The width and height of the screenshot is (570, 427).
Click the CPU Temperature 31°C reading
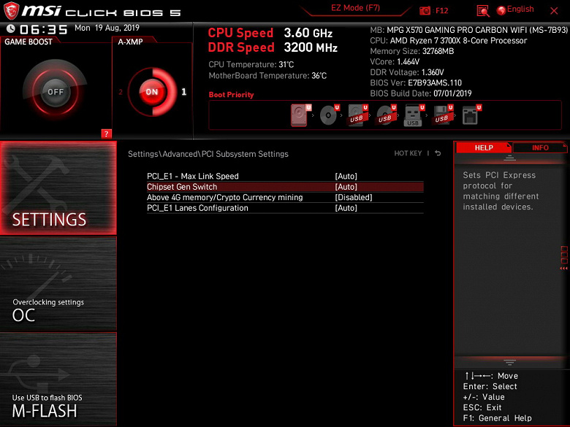click(x=251, y=64)
